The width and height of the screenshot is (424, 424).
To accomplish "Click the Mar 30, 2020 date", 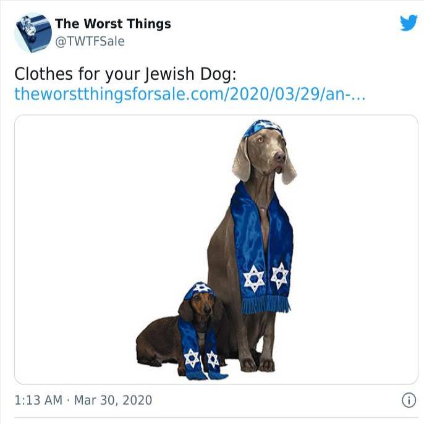I will (x=113, y=401).
